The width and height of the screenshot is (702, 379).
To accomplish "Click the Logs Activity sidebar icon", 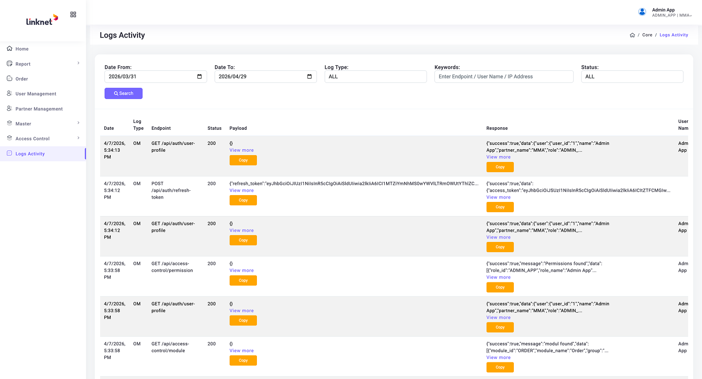I will click(10, 153).
